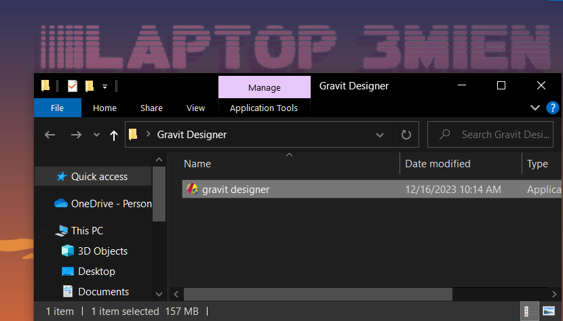Switch to the View ribbon tab
This screenshot has width=563, height=321.
point(195,108)
